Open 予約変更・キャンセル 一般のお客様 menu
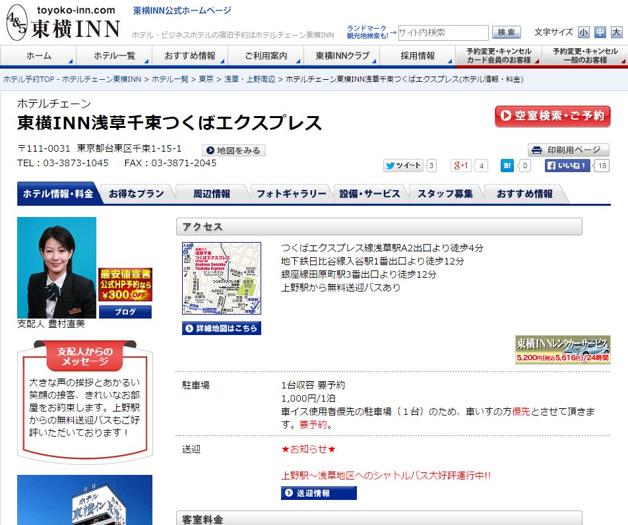Viewport: 628px width, 525px height. [584, 55]
